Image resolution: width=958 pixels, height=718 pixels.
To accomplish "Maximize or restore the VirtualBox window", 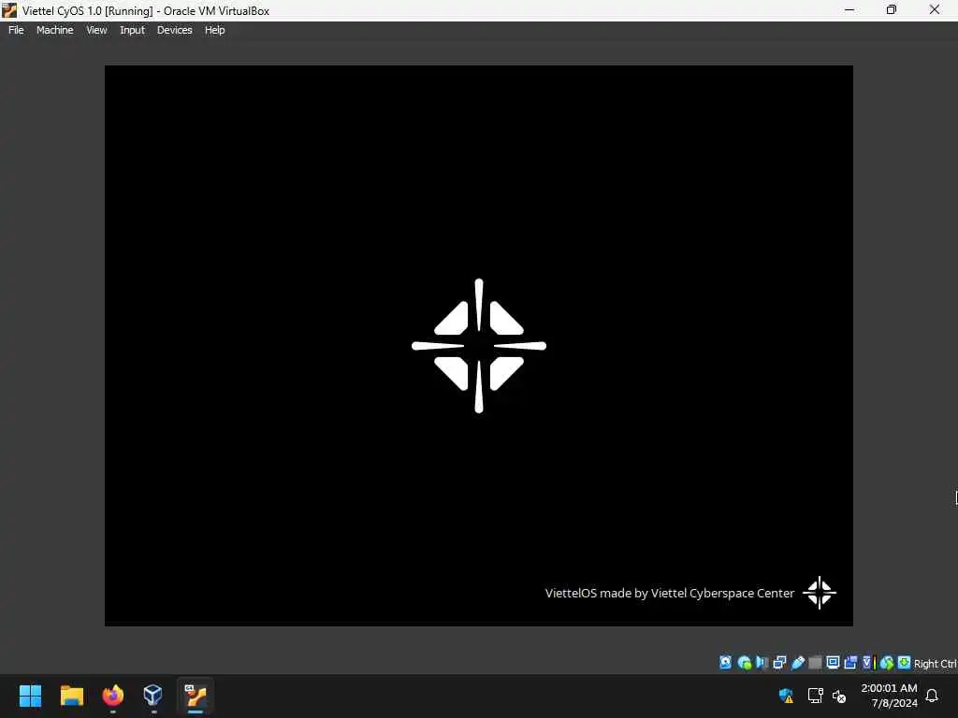I will pyautogui.click(x=892, y=9).
